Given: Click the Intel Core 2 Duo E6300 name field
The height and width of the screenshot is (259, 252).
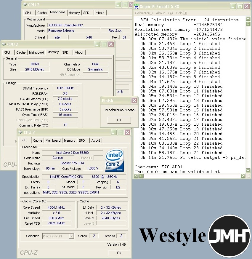Looking at the screenshot, I should (x=73, y=153).
